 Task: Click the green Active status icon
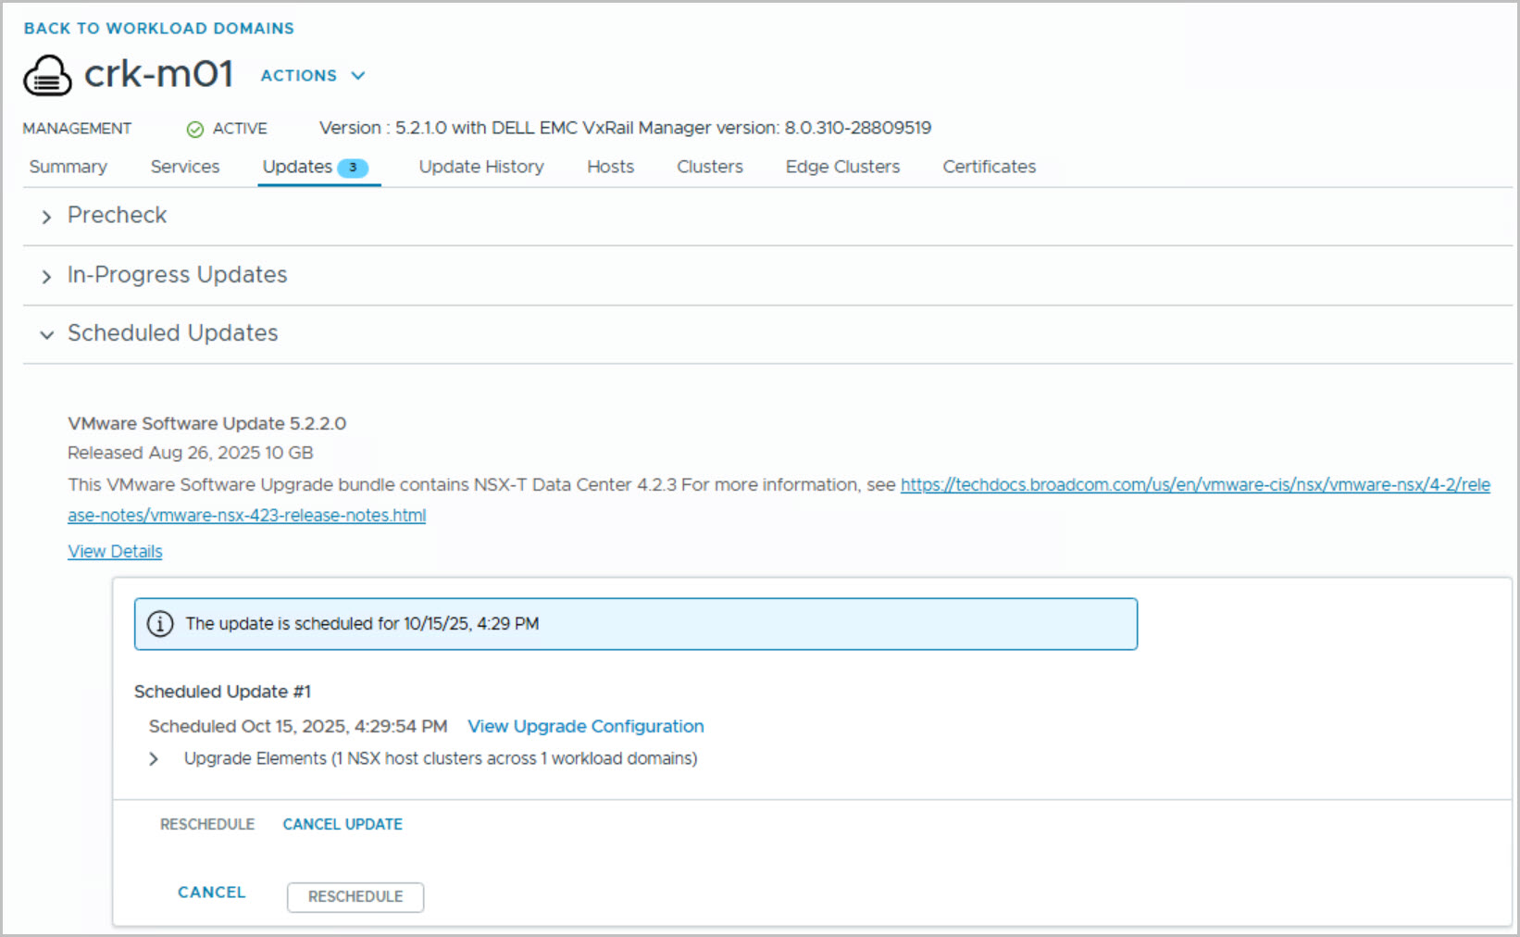point(194,130)
